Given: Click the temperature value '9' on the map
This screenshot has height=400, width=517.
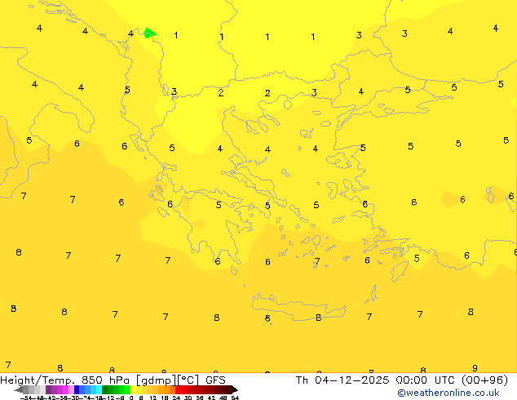Looking at the screenshot, I should click(475, 368).
